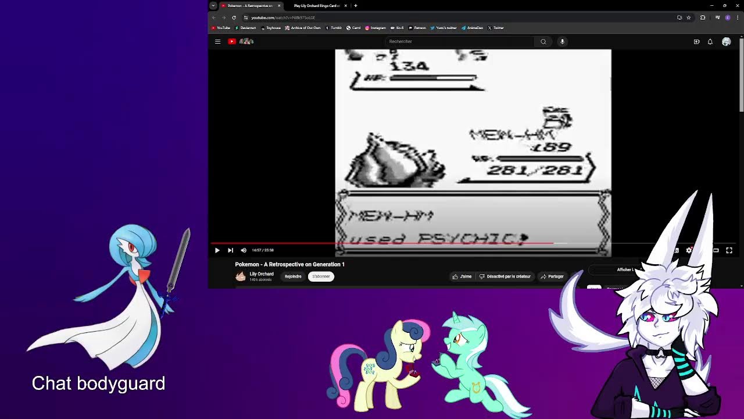Open the browser extensions puzzle icon
The image size is (744, 419).
[x=703, y=17]
